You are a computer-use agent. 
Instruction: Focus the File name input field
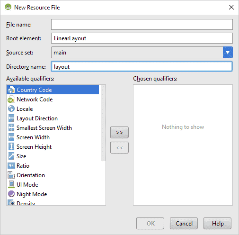[142, 25]
